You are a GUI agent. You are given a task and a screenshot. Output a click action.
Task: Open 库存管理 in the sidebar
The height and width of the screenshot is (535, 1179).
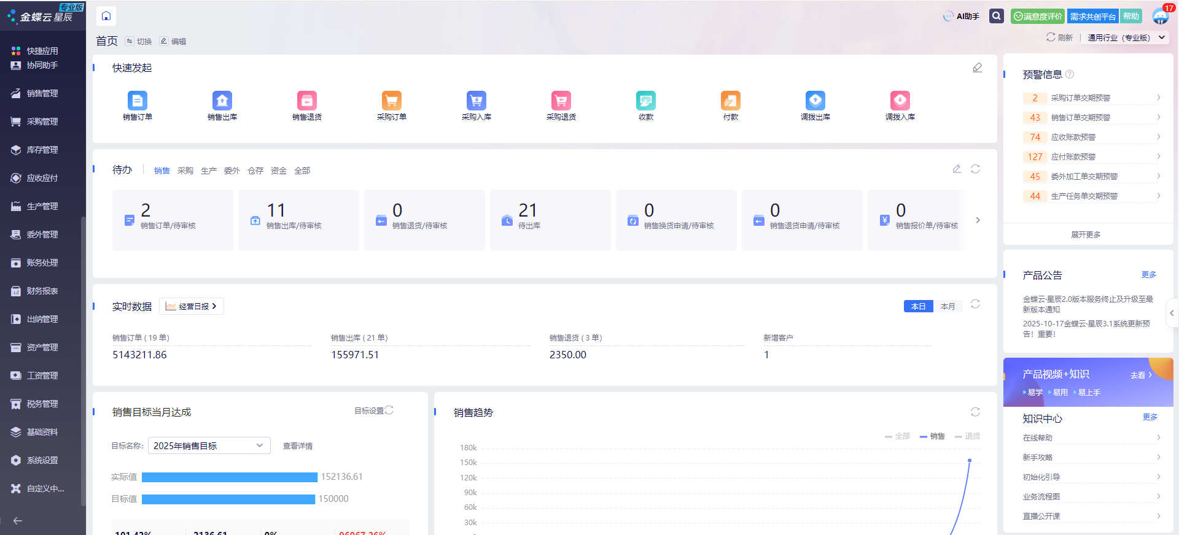42,150
